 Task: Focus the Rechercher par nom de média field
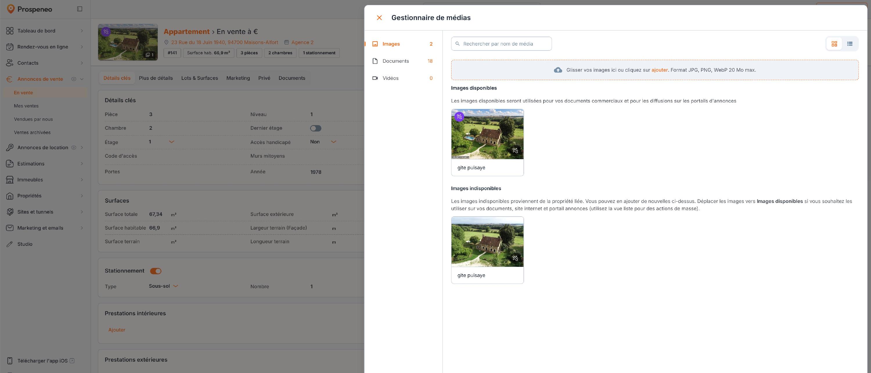coord(501,44)
